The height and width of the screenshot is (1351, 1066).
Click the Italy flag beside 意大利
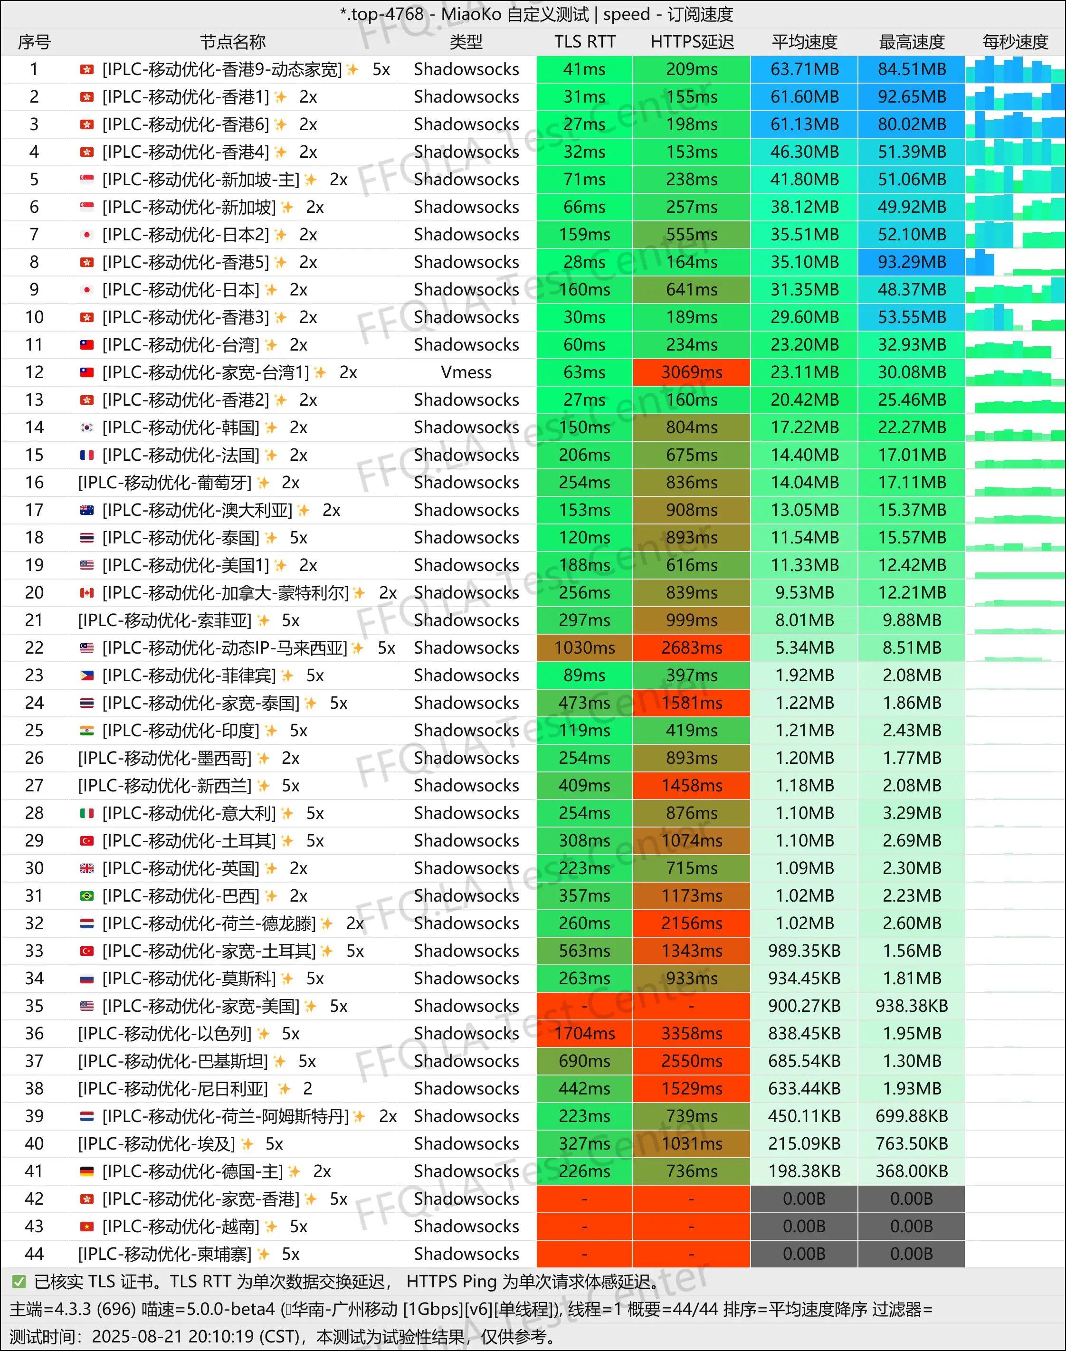pos(87,813)
